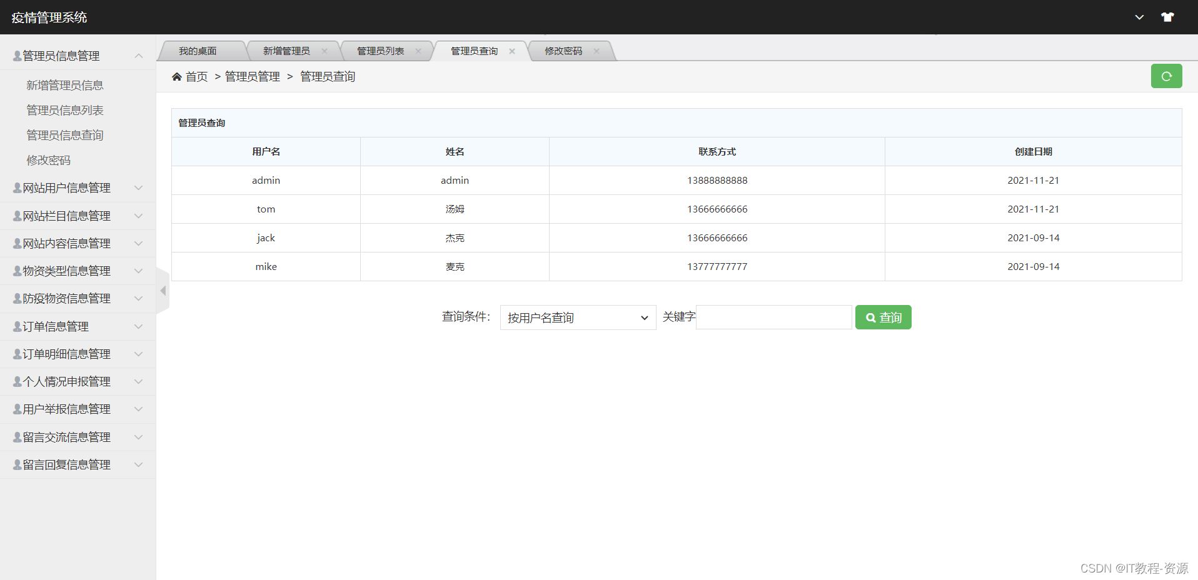The image size is (1198, 580).
Task: Expand 订单信息管理 chevron
Action: (139, 326)
